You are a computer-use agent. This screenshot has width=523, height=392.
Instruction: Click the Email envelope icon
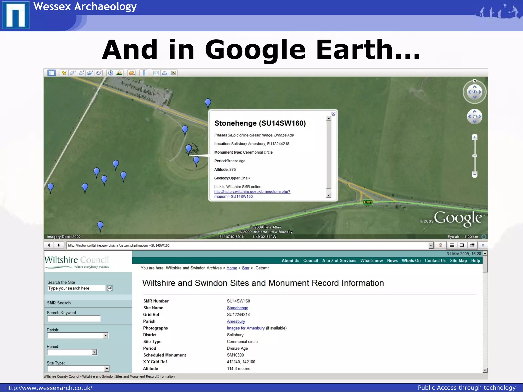pyautogui.click(x=156, y=73)
